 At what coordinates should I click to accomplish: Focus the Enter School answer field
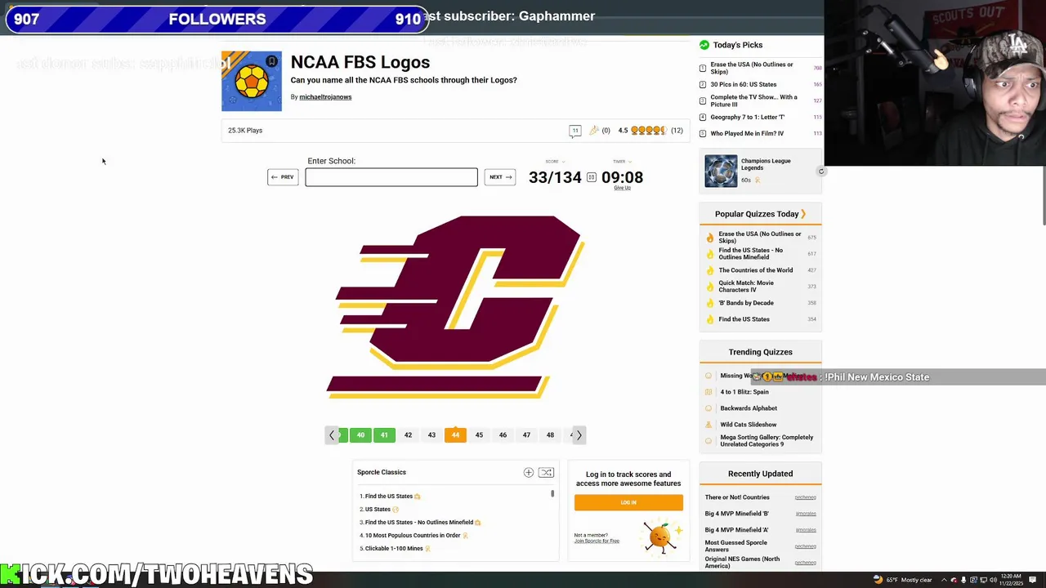coord(391,177)
